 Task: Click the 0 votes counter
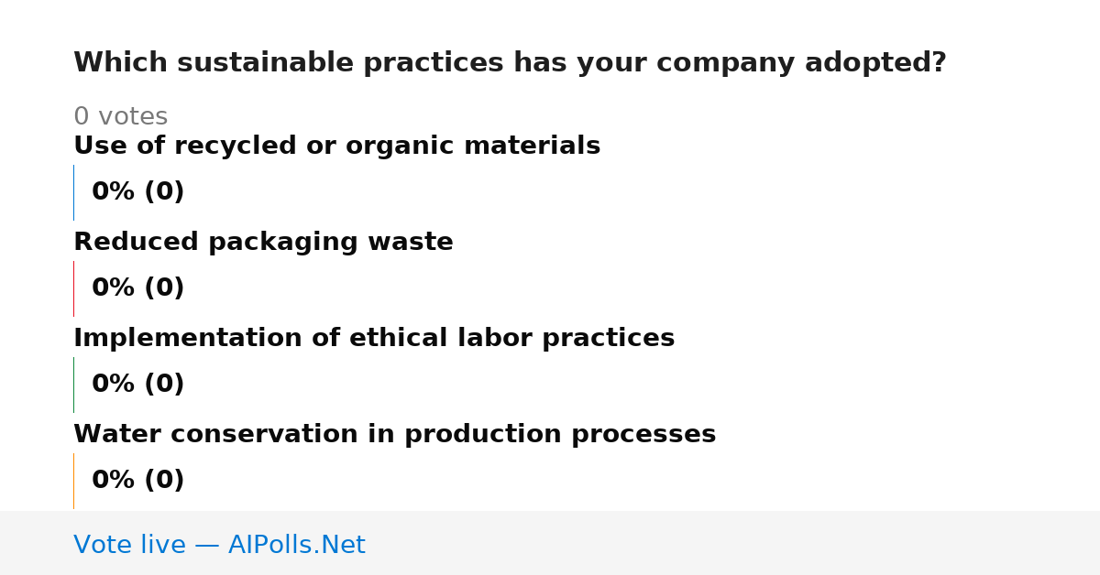pyautogui.click(x=120, y=117)
